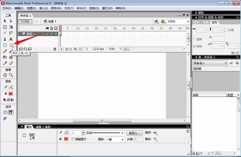Select the Ink Bottle tool
241x157 pixels.
5,57
